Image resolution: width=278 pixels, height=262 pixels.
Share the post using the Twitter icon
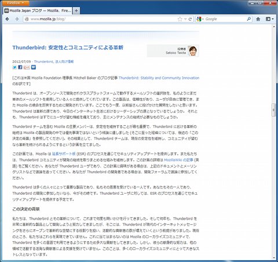(x=14, y=67)
